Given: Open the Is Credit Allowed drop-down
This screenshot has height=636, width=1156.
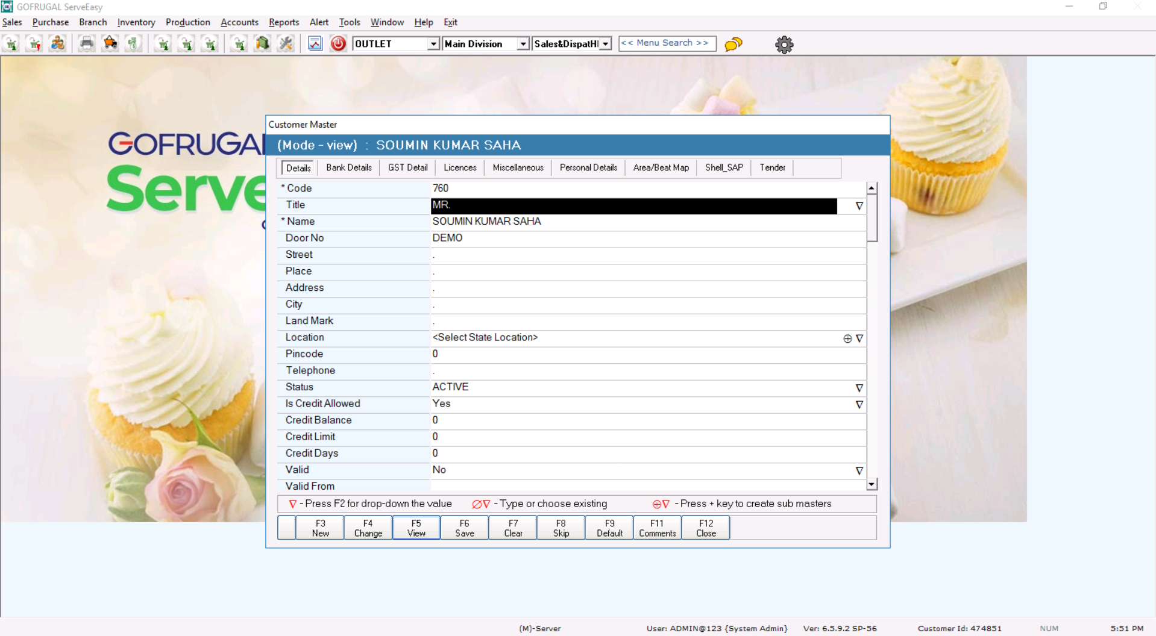Looking at the screenshot, I should click(859, 405).
